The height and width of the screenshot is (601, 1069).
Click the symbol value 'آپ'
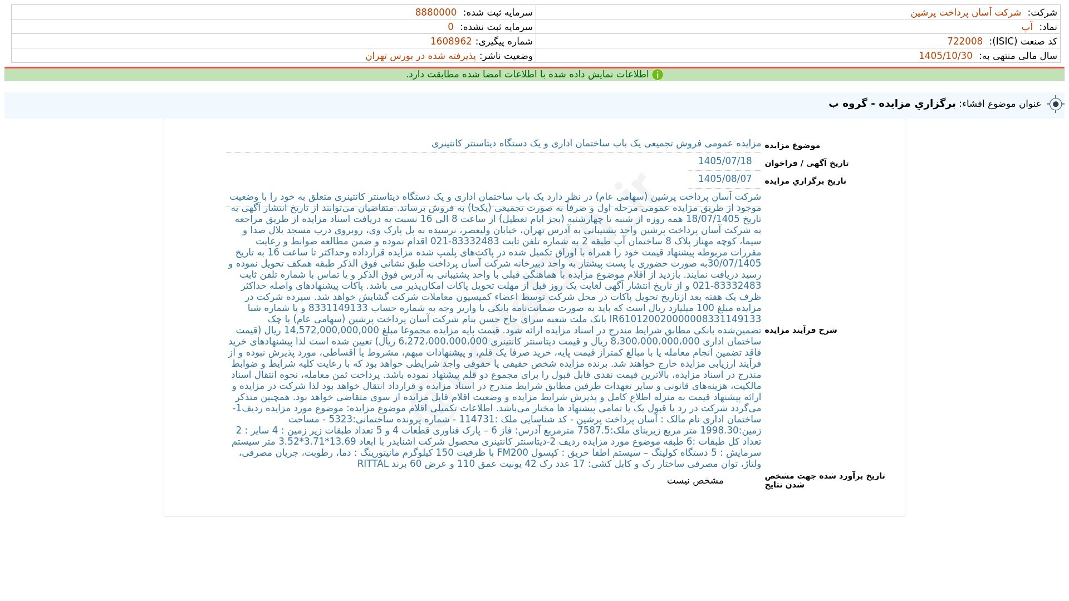coord(1027,27)
